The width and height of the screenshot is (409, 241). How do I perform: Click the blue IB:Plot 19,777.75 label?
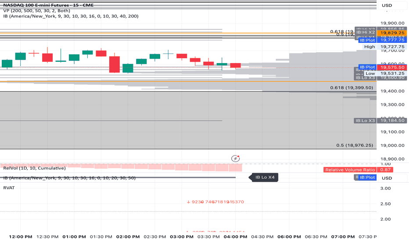[x=382, y=40]
